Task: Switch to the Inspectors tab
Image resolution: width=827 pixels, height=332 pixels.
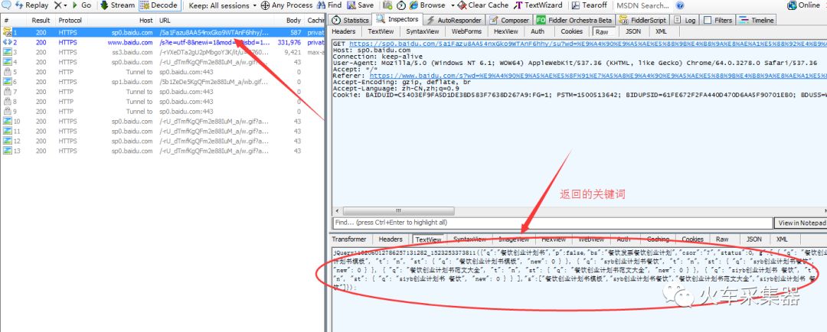Action: (397, 19)
